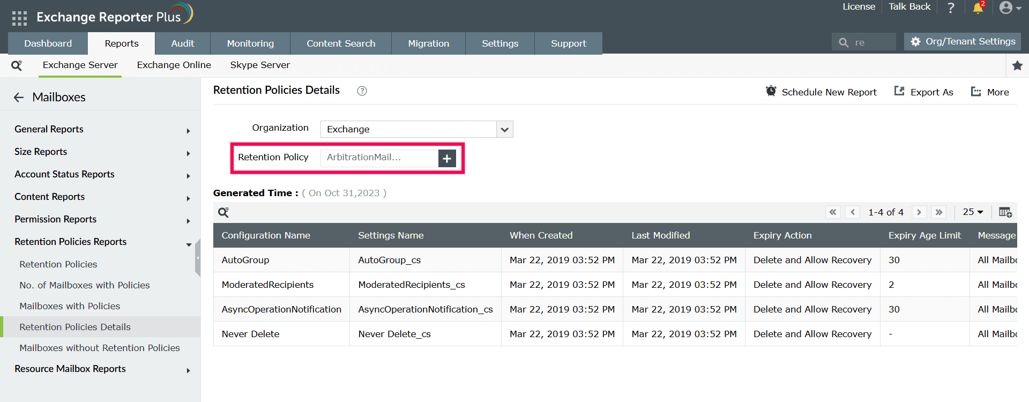Open Mailboxes with Policies report
The height and width of the screenshot is (402, 1029).
[x=70, y=306]
